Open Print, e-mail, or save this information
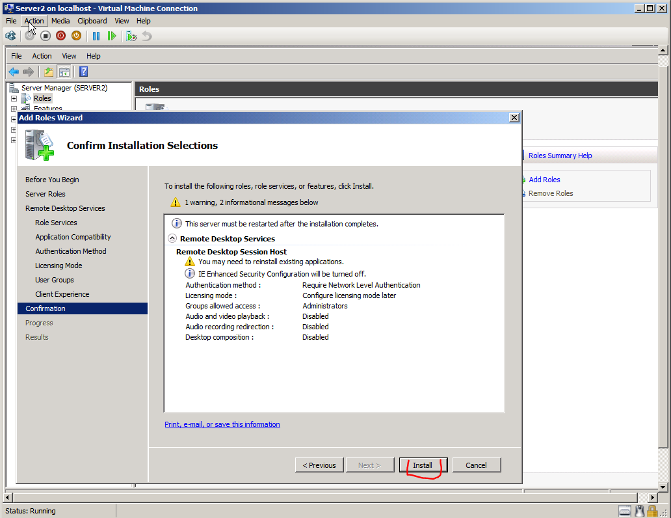The width and height of the screenshot is (671, 518). 222,424
